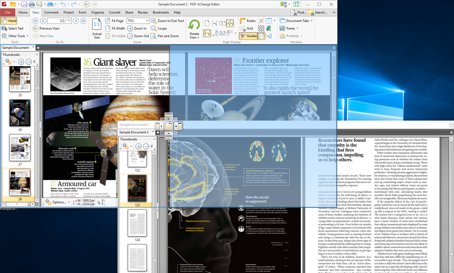454x273 pixels.
Task: Click the page number field showing 123
Action: click(59, 21)
